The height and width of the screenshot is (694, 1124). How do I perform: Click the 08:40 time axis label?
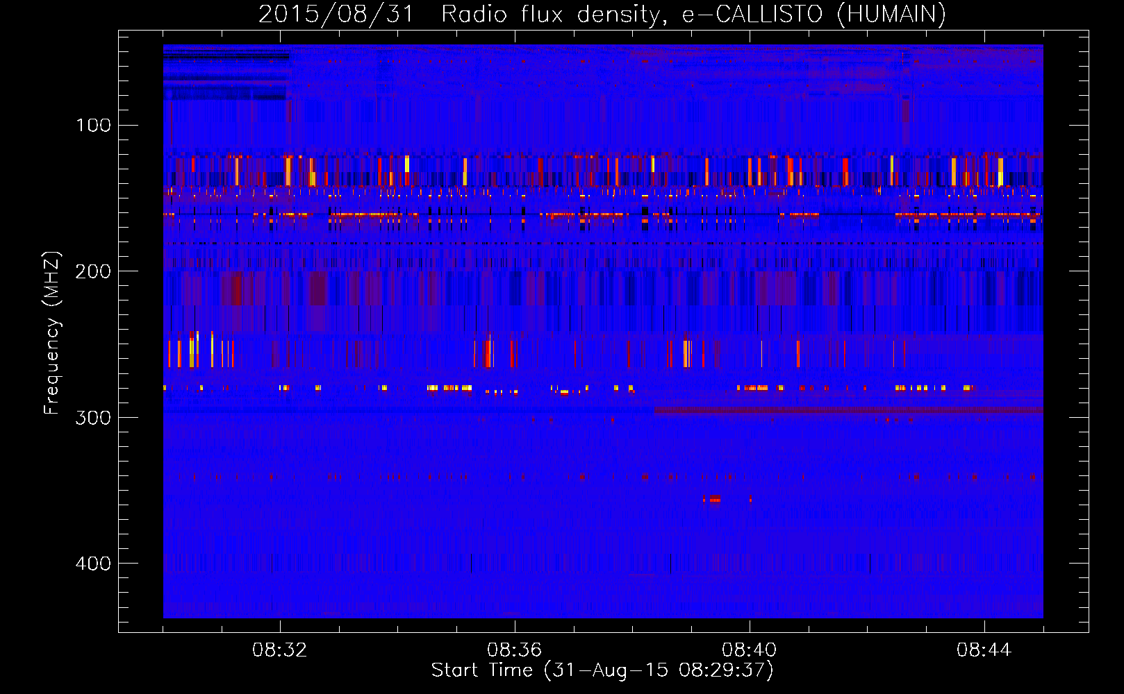pyautogui.click(x=750, y=650)
